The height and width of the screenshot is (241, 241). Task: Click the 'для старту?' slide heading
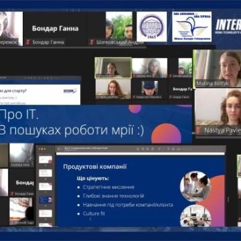tap(13, 91)
